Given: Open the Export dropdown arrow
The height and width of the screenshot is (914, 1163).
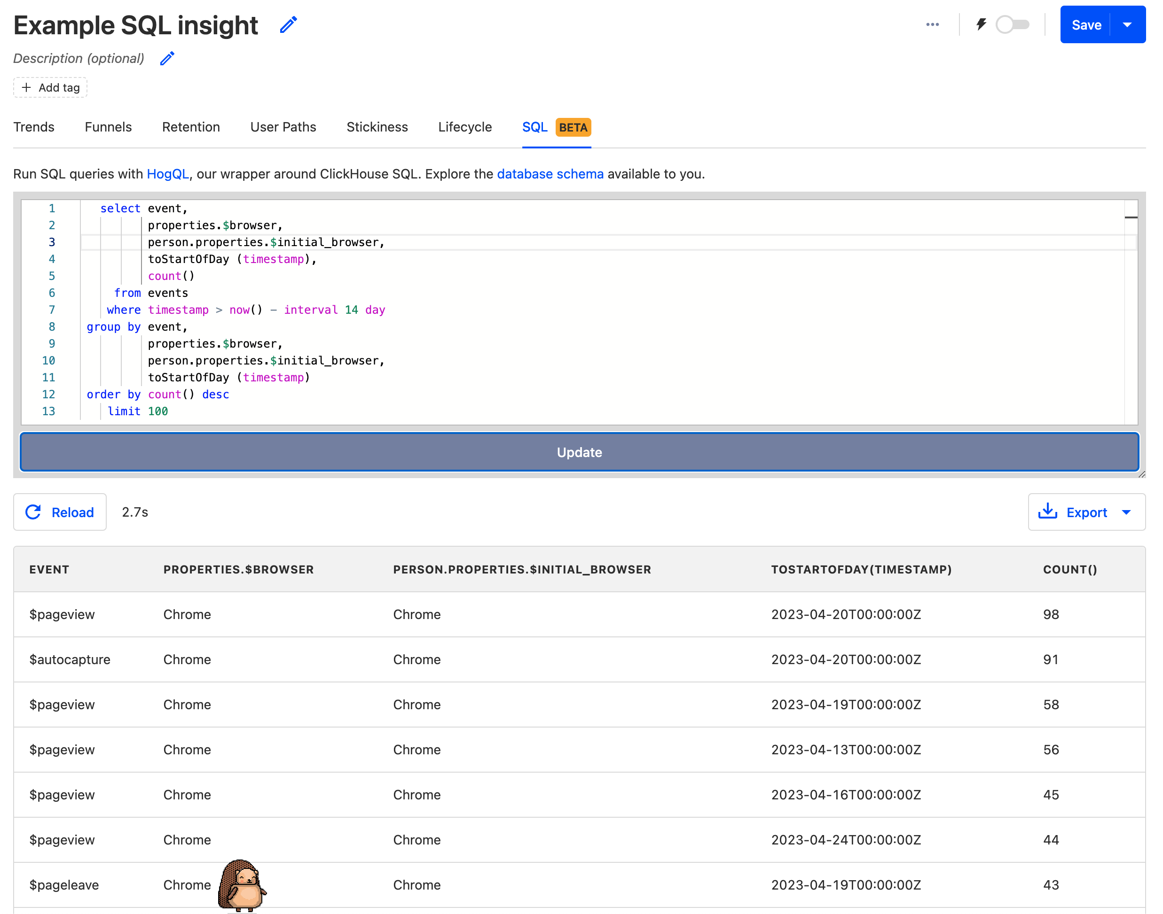Looking at the screenshot, I should point(1126,512).
